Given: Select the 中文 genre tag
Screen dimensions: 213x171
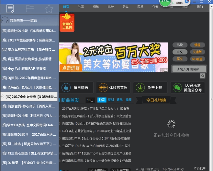Looking at the screenshot, I should (180, 52).
